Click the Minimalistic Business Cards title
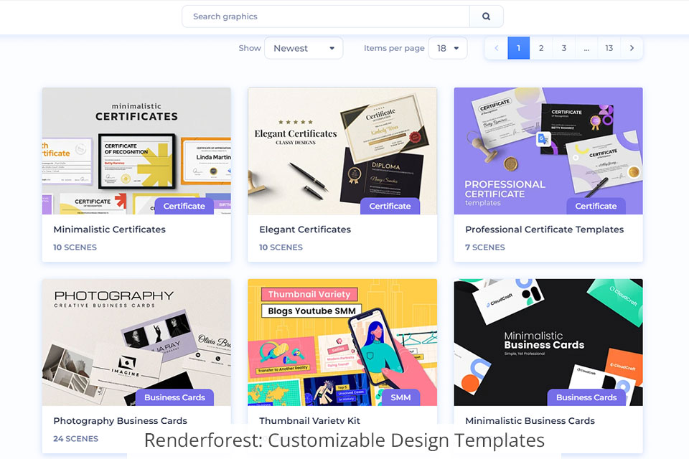The image size is (689, 459). pos(530,421)
